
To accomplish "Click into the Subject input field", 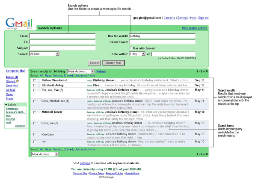I will [x=62, y=48].
